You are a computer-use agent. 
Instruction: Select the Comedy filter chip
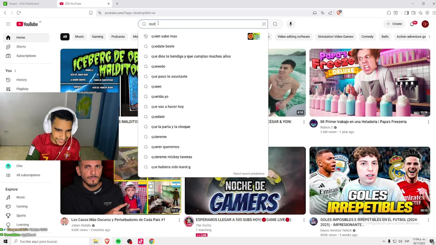(367, 36)
